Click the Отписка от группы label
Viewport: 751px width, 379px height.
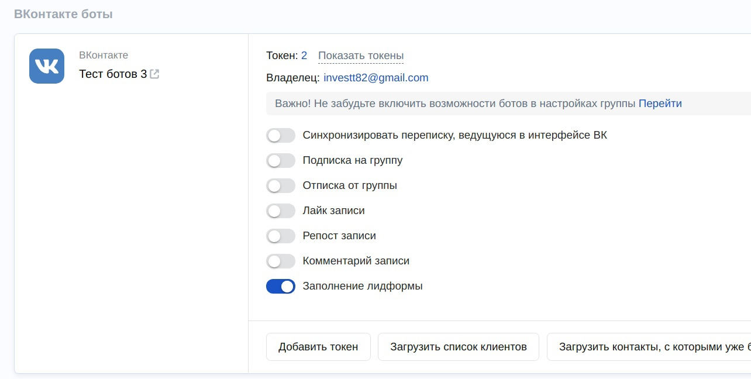[350, 185]
